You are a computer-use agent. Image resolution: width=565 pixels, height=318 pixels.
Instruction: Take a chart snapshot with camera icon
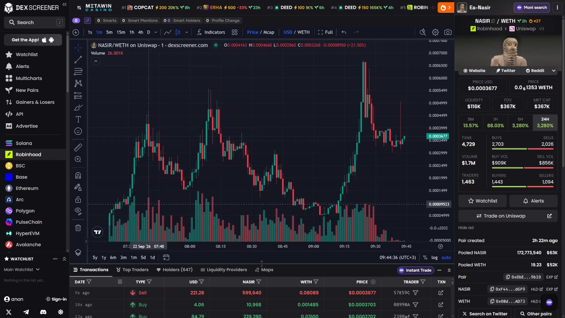click(x=448, y=32)
